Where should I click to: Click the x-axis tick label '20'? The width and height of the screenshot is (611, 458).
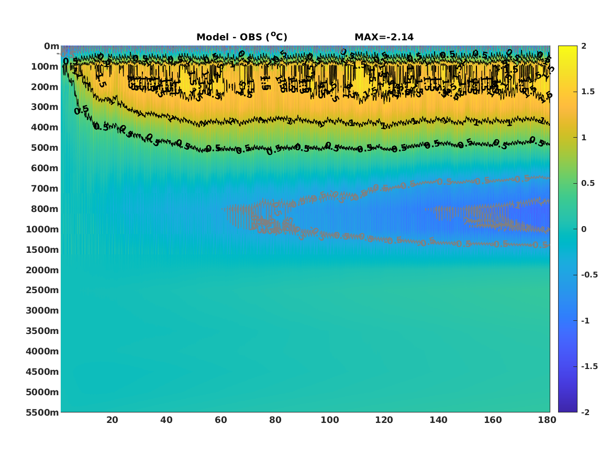pyautogui.click(x=112, y=420)
